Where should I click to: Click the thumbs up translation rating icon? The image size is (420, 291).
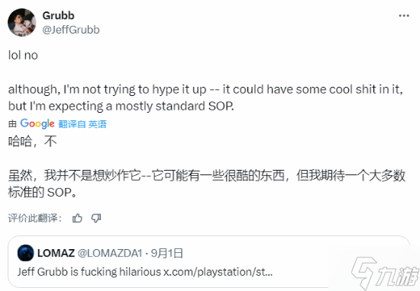click(x=77, y=219)
